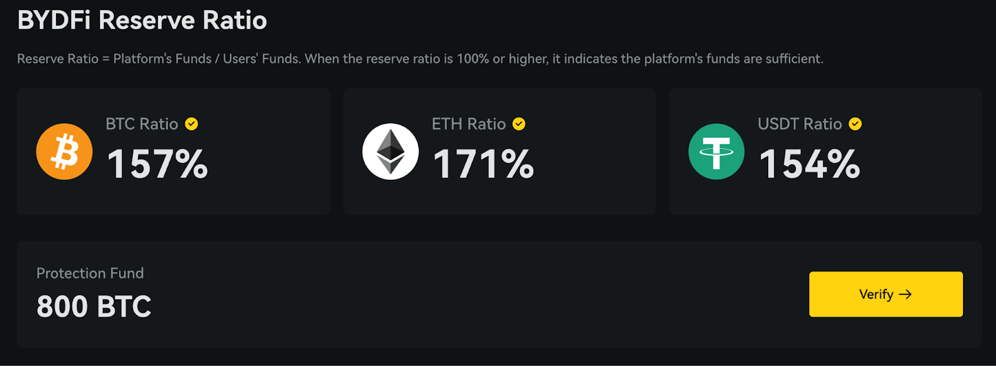Select the USDT Ratio label
The width and height of the screenshot is (996, 366).
(799, 124)
